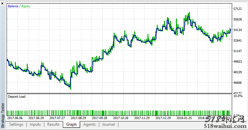Click the 2017.08.29 date label

78,118
